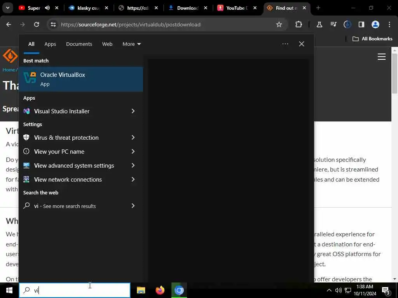Open the notification center icon
Viewport: 398px width, 298px height.
[x=386, y=291]
